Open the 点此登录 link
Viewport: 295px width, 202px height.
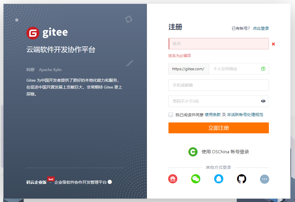[261, 28]
